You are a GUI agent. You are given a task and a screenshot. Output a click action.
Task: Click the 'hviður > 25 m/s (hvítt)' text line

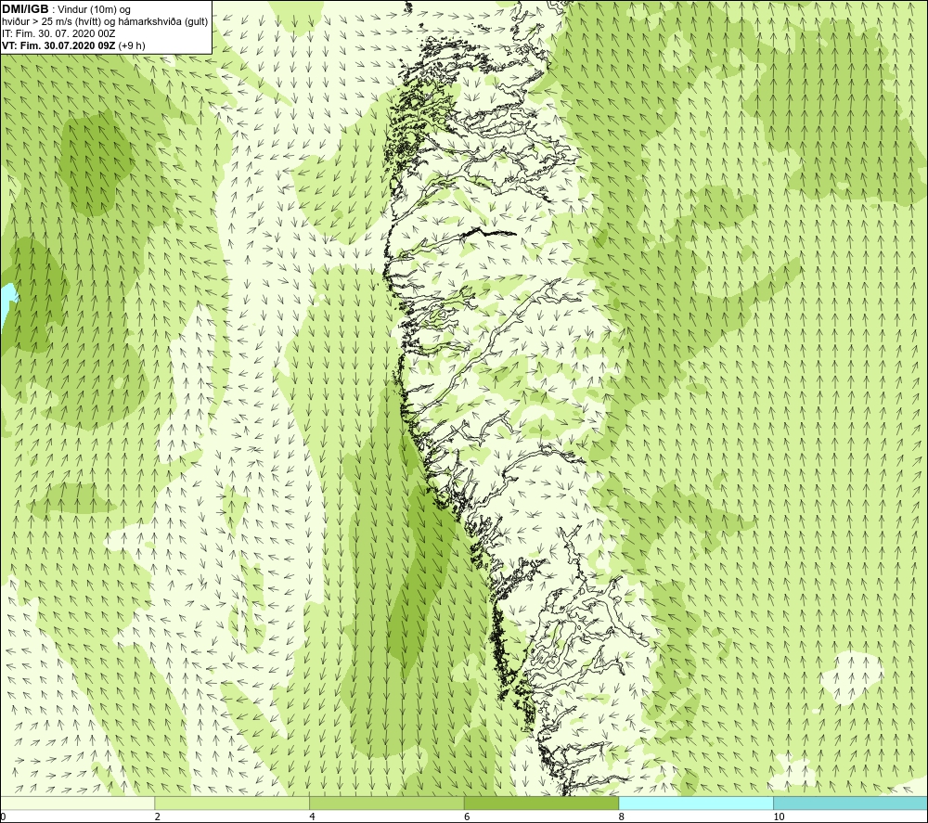click(x=105, y=22)
